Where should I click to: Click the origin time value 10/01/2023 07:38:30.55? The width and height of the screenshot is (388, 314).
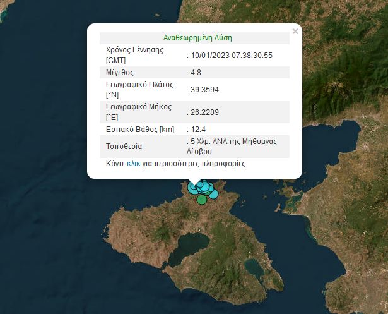tap(232, 55)
